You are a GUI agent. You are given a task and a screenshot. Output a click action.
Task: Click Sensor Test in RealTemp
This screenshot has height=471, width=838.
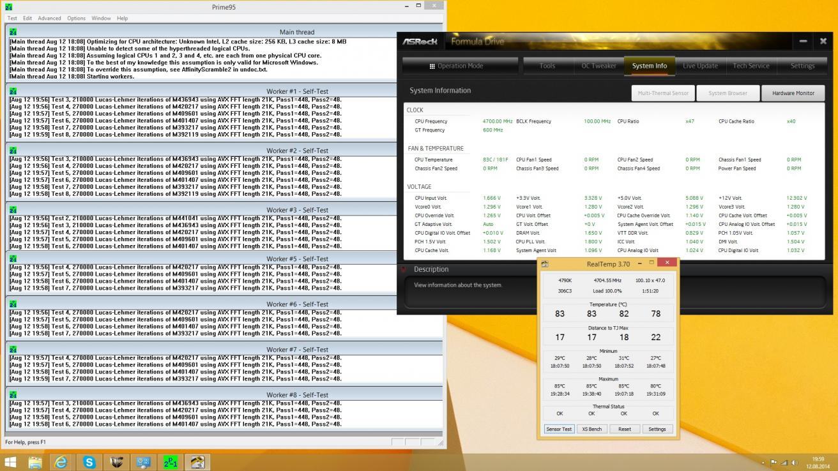559,429
